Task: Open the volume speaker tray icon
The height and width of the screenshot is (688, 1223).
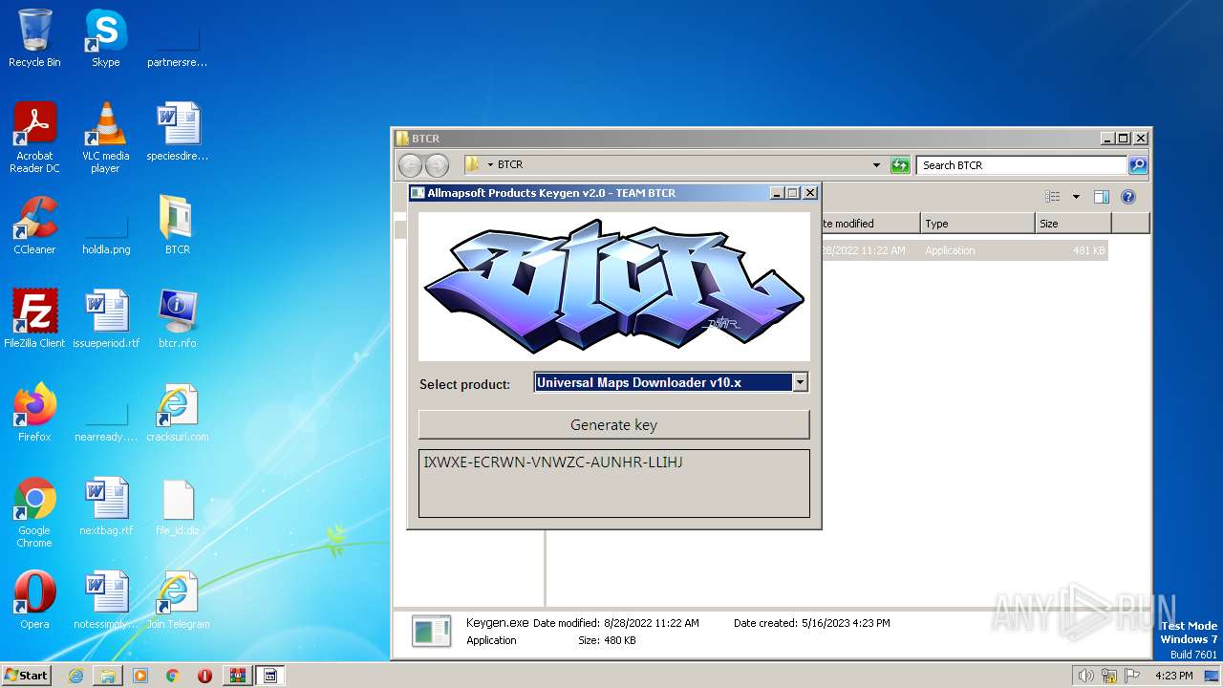Action: coord(1085,676)
